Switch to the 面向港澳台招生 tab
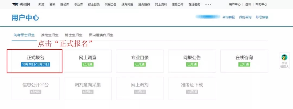This screenshot has width=293, height=109. pos(101,35)
